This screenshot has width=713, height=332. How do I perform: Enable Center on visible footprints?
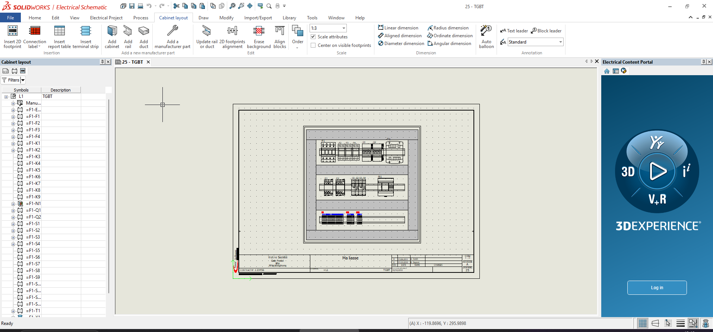coord(314,45)
